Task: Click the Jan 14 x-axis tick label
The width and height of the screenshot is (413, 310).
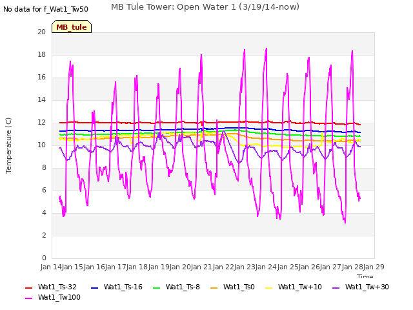Action: (x=51, y=267)
